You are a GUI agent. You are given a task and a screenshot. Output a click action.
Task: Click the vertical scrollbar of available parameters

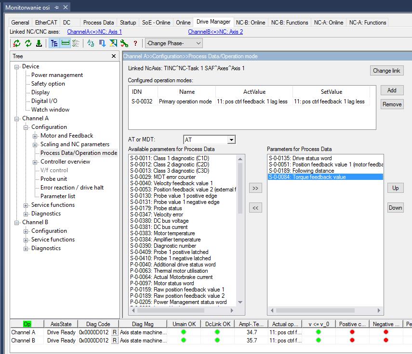(240, 231)
